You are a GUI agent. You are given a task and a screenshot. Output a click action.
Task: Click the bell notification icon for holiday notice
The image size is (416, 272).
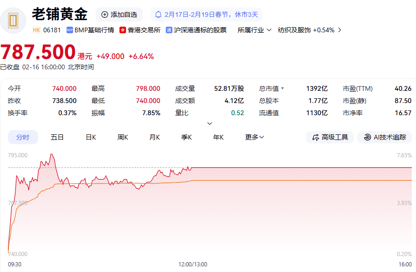pos(158,15)
